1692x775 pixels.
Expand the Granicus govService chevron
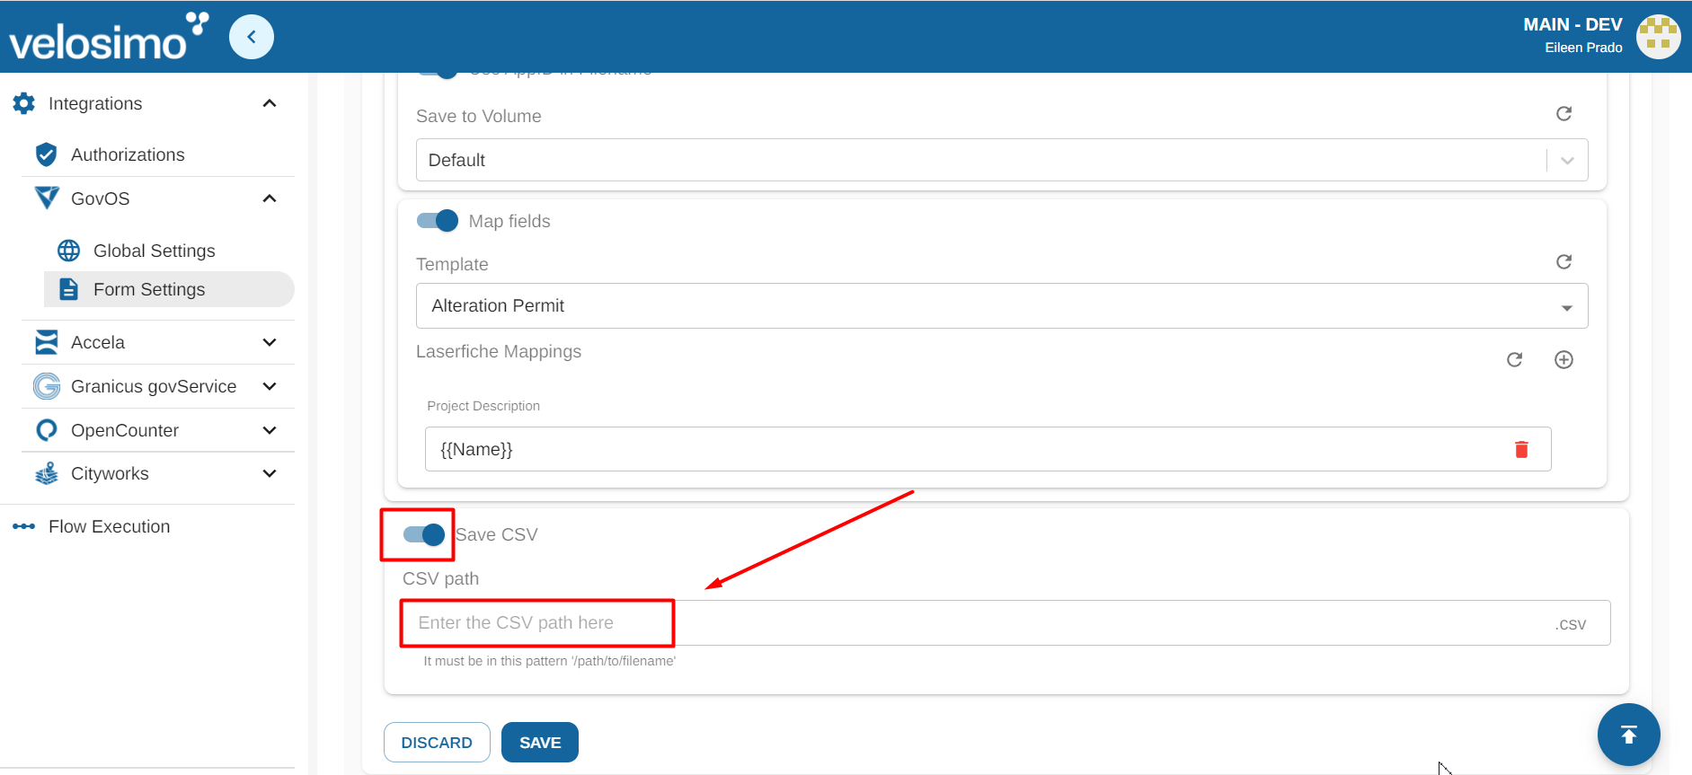point(269,386)
